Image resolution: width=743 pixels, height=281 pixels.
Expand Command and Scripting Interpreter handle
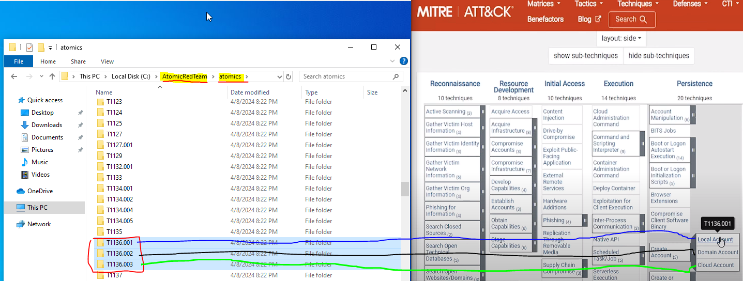643,144
